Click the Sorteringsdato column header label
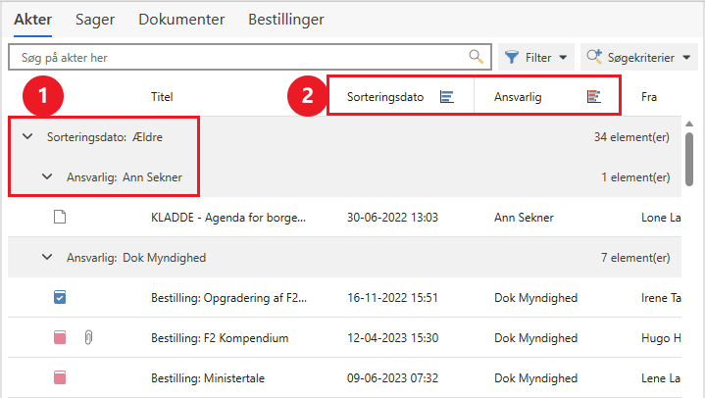Screen dimensions: 705x398 pos(385,97)
